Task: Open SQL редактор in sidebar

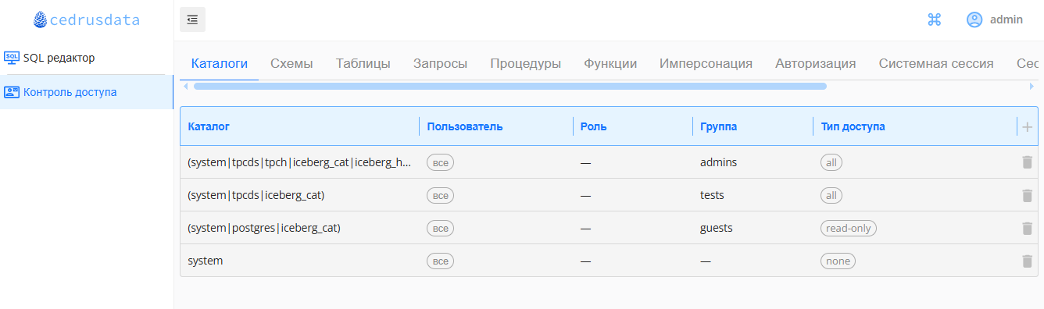Action: click(86, 58)
